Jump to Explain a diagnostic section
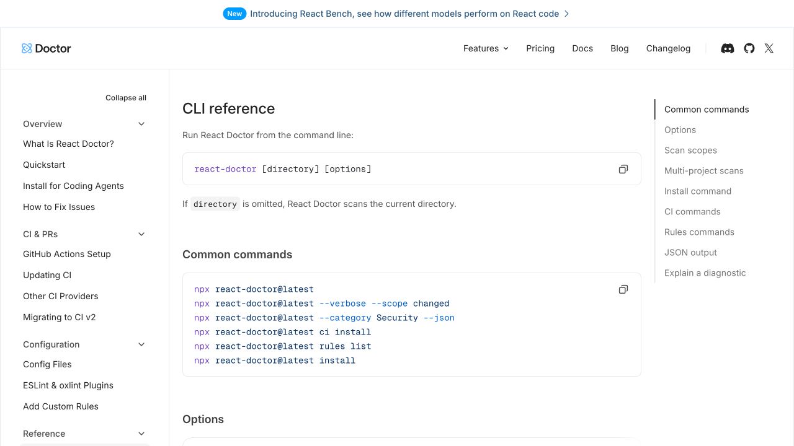The width and height of the screenshot is (794, 446). (705, 273)
